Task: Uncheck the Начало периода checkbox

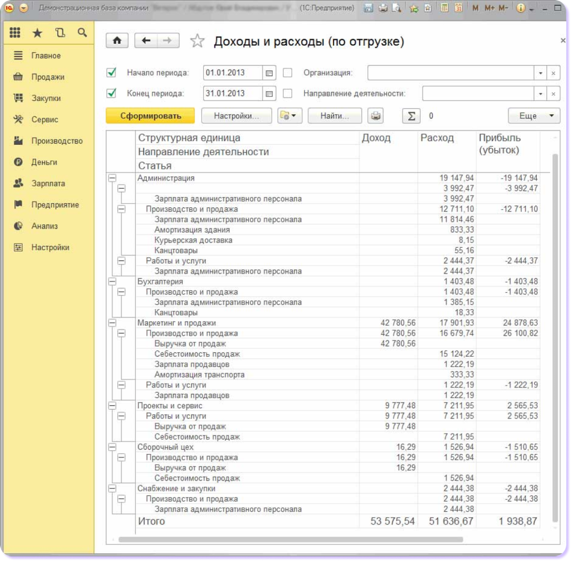Action: 111,73
